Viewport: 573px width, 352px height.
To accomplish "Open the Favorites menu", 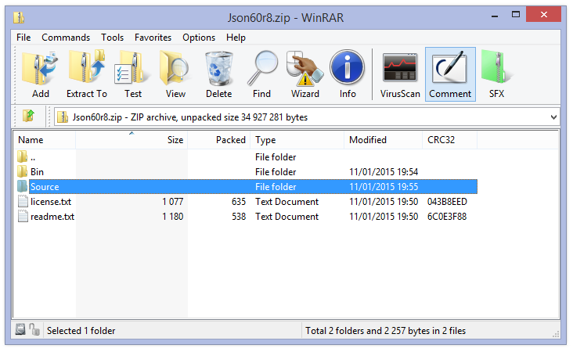I will [153, 38].
